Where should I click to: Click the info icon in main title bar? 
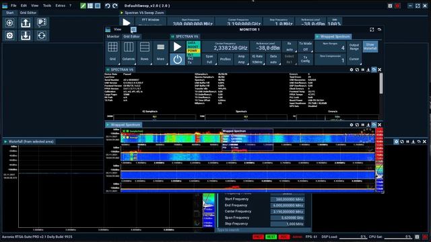390,6
